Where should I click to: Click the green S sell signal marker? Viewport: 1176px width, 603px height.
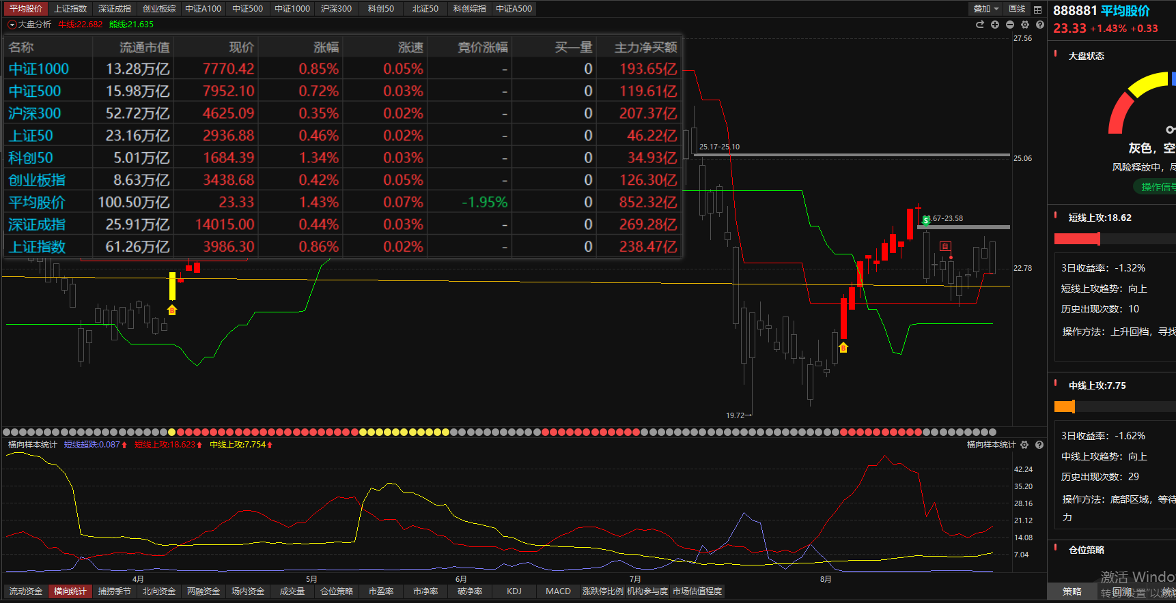click(926, 220)
